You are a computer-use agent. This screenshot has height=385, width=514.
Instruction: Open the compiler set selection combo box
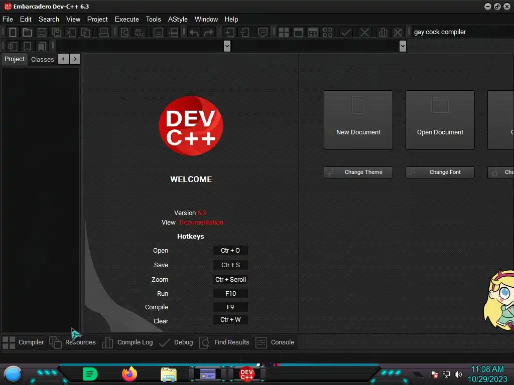tap(462, 32)
